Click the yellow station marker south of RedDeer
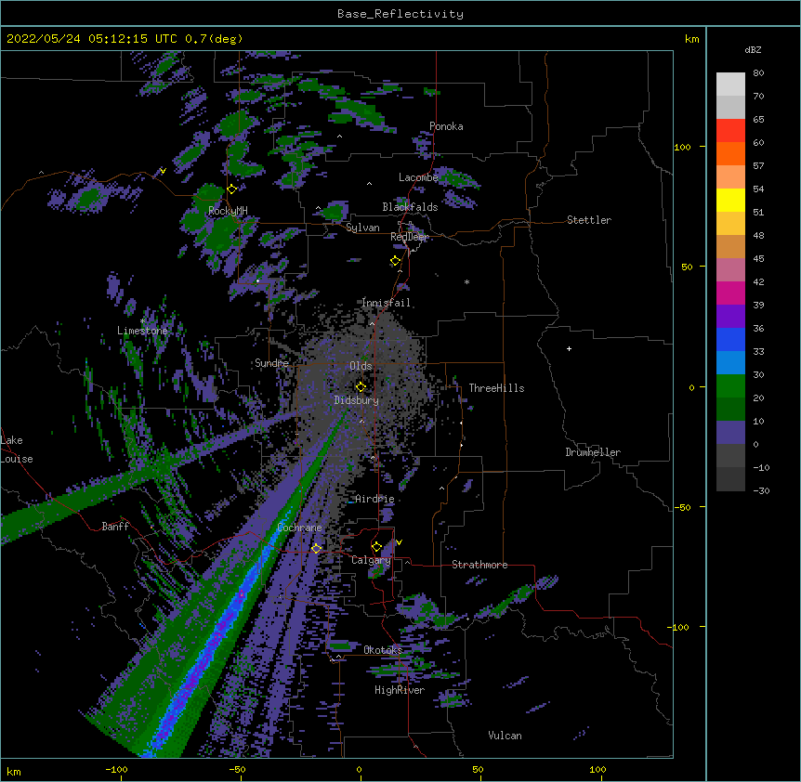This screenshot has width=801, height=782. click(395, 261)
